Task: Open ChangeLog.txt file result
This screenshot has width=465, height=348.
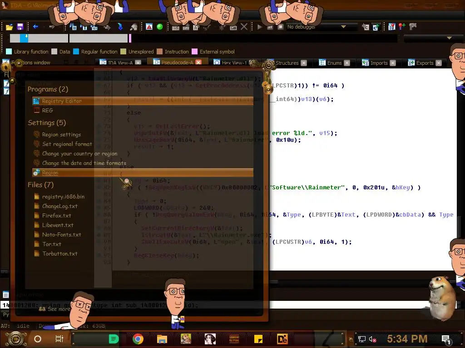Action: coord(59,206)
